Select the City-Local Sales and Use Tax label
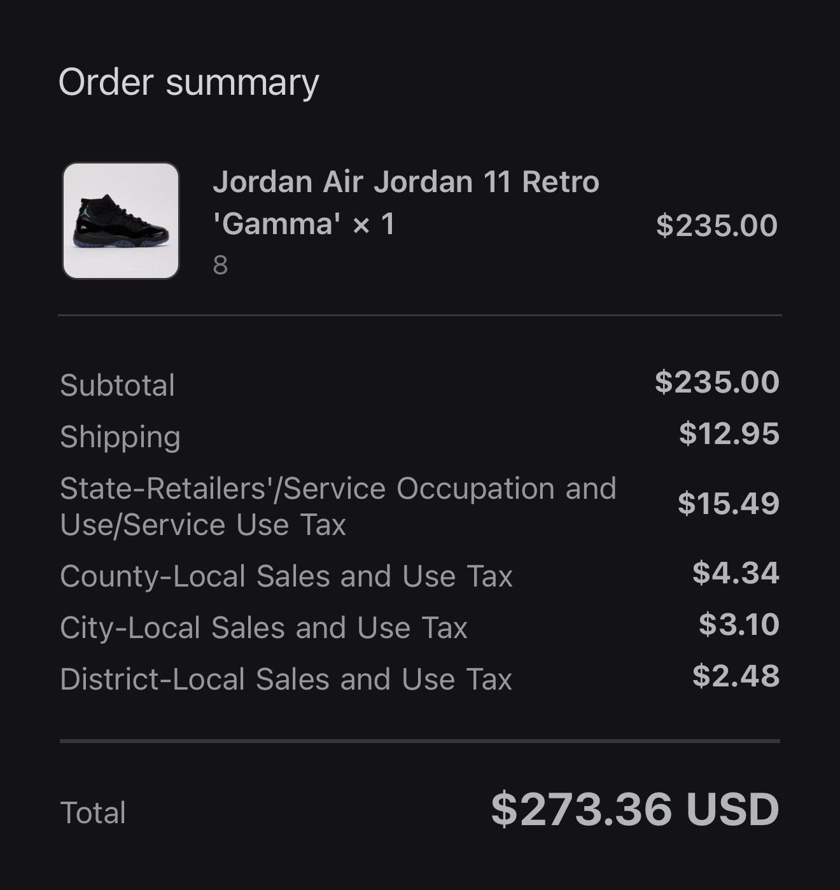This screenshot has height=890, width=840. coord(263,628)
